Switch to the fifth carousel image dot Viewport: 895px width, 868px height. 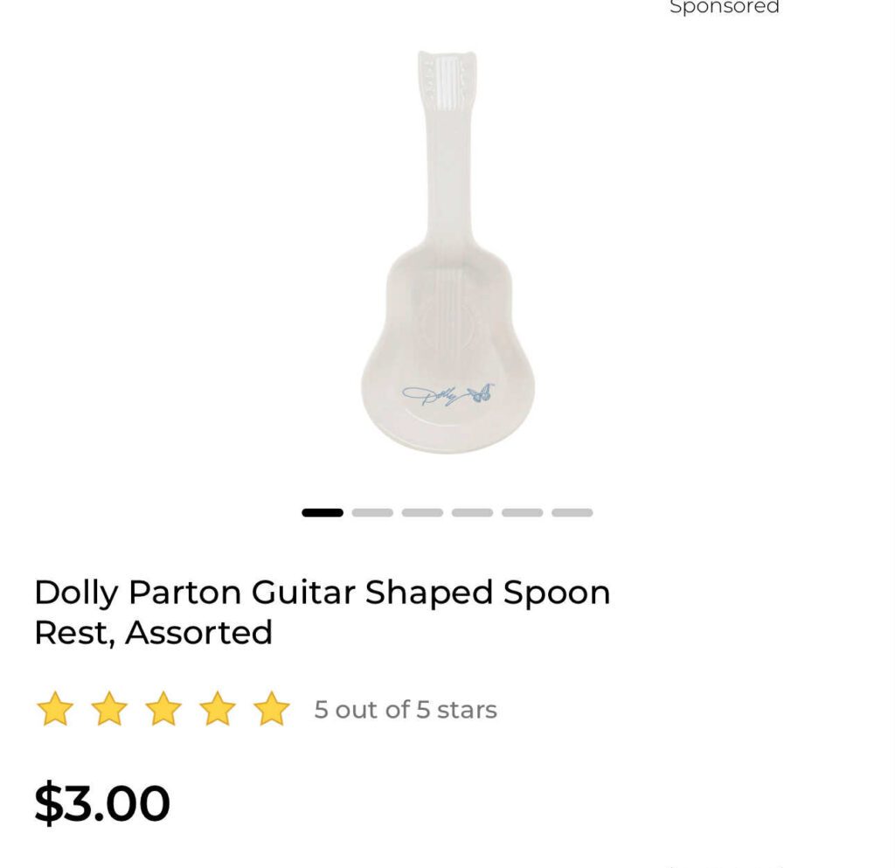coord(522,513)
